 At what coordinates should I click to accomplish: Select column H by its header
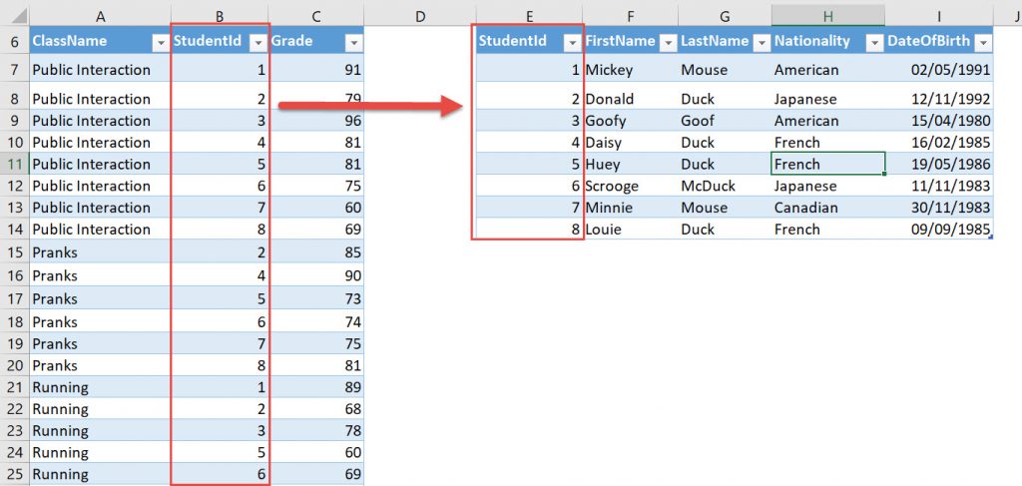click(x=827, y=15)
